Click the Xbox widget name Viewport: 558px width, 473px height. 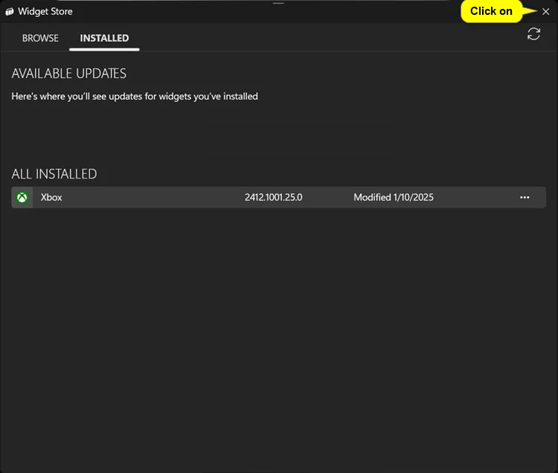[x=51, y=197]
